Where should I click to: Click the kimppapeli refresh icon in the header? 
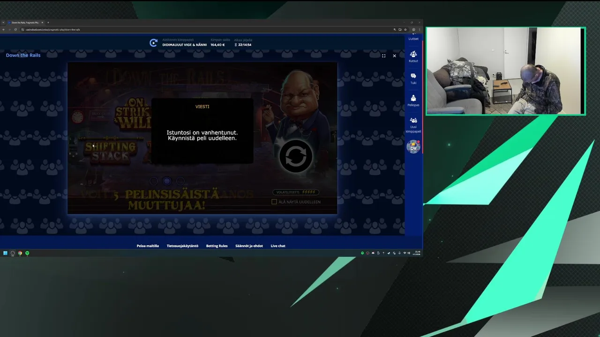point(153,43)
